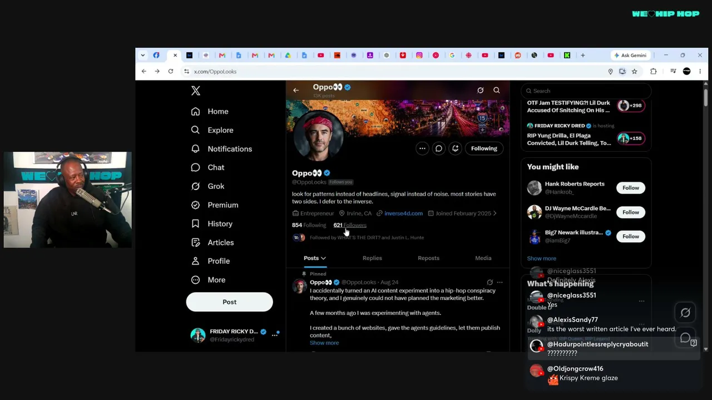Screen dimensions: 712x400
Task: Expand the Posts filter chevron
Action: click(x=323, y=258)
